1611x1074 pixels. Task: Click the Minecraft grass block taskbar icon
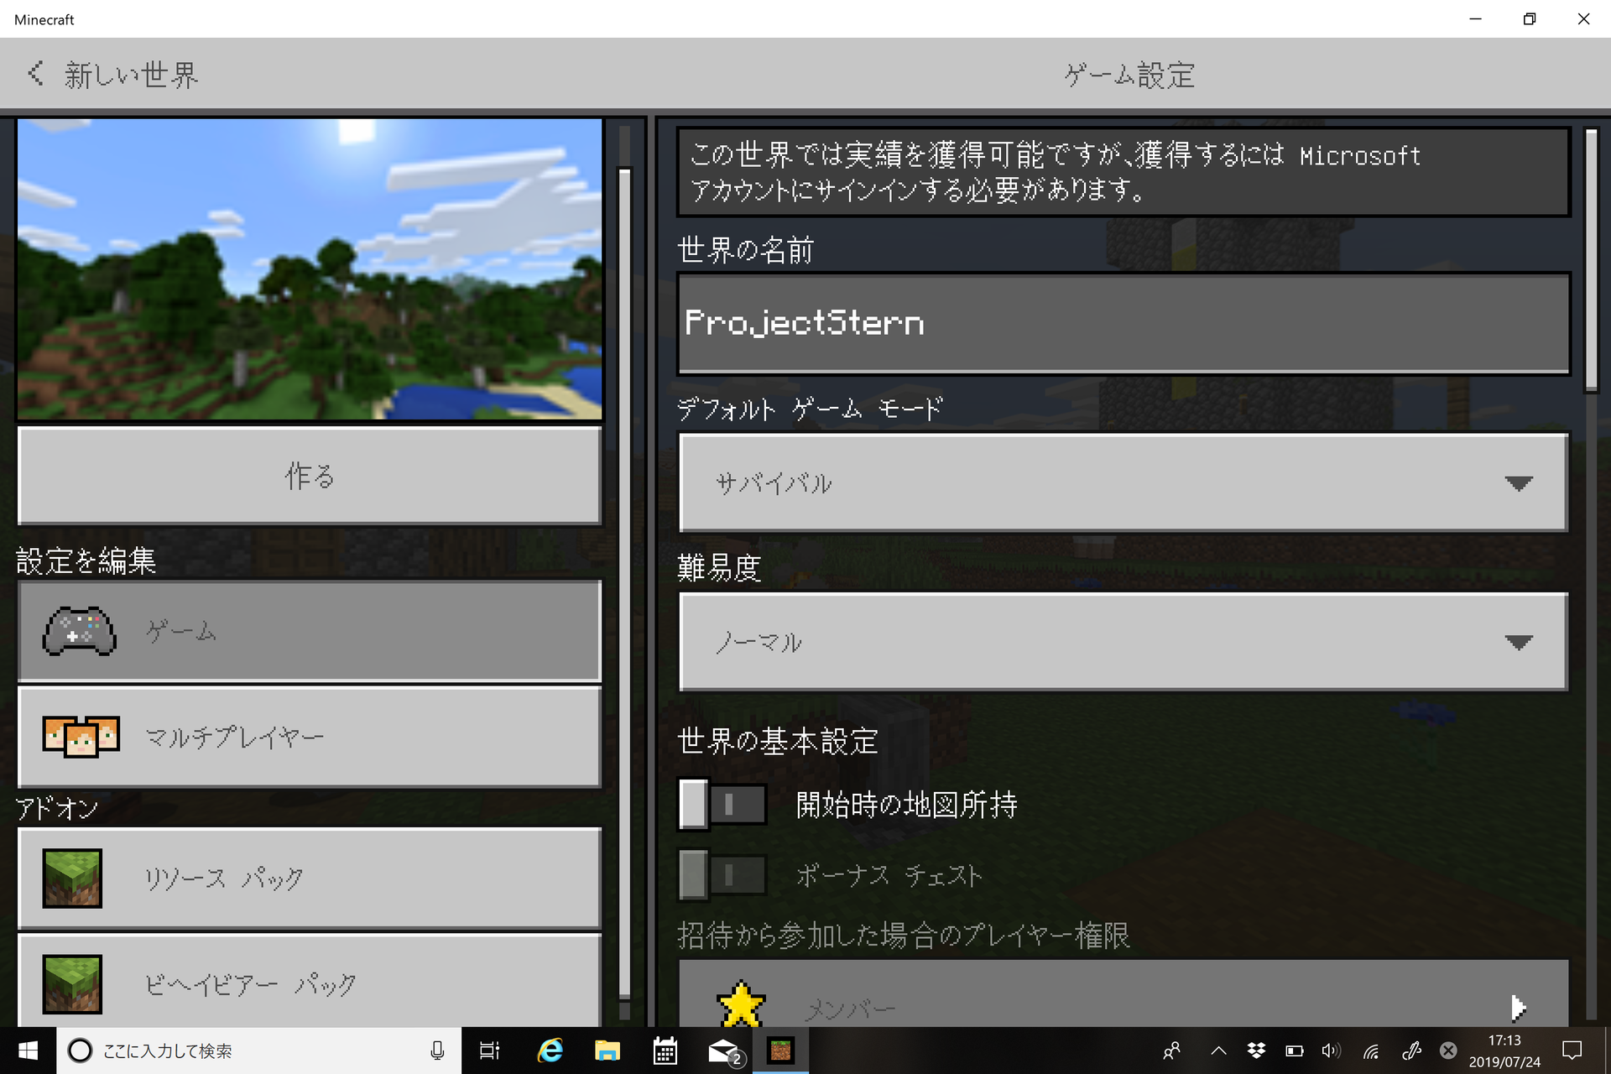[780, 1051]
